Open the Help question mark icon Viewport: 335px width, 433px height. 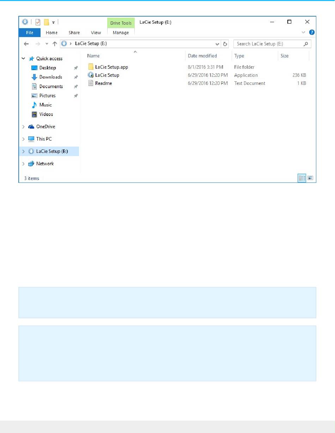click(312, 32)
